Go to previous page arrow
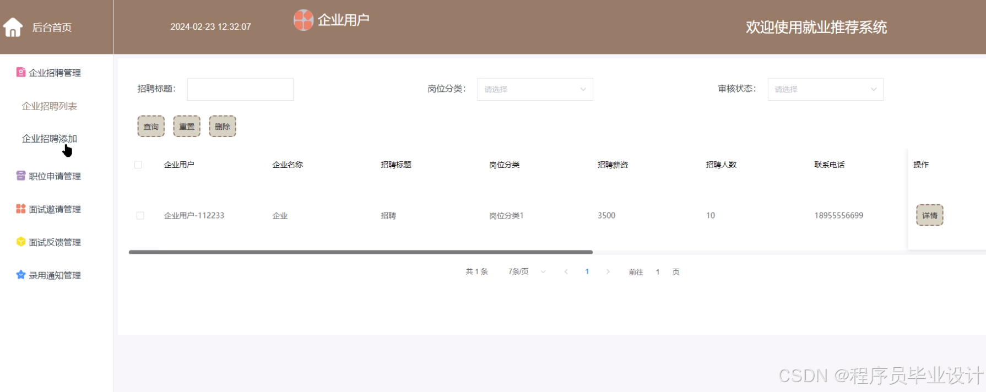This screenshot has height=392, width=986. point(566,271)
